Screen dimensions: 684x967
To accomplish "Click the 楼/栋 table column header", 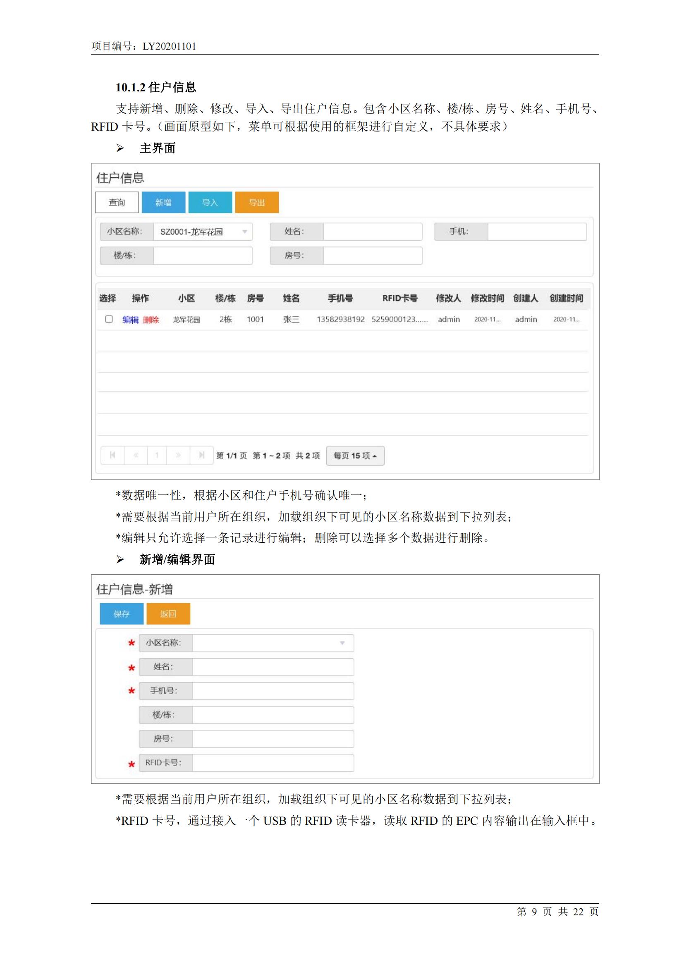I will (x=225, y=298).
